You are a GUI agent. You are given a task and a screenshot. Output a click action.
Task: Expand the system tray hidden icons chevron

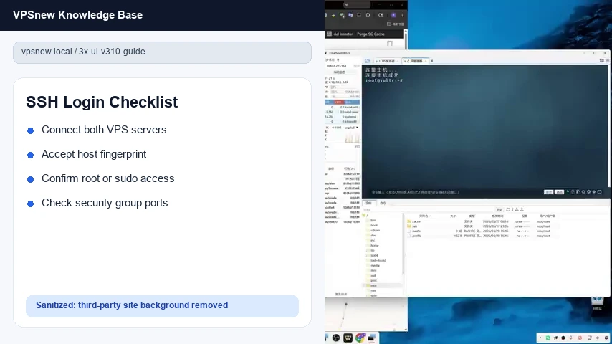click(x=540, y=338)
